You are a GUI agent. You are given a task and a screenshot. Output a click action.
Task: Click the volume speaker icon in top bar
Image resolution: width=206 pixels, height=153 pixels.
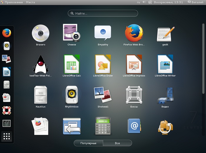[144, 2]
